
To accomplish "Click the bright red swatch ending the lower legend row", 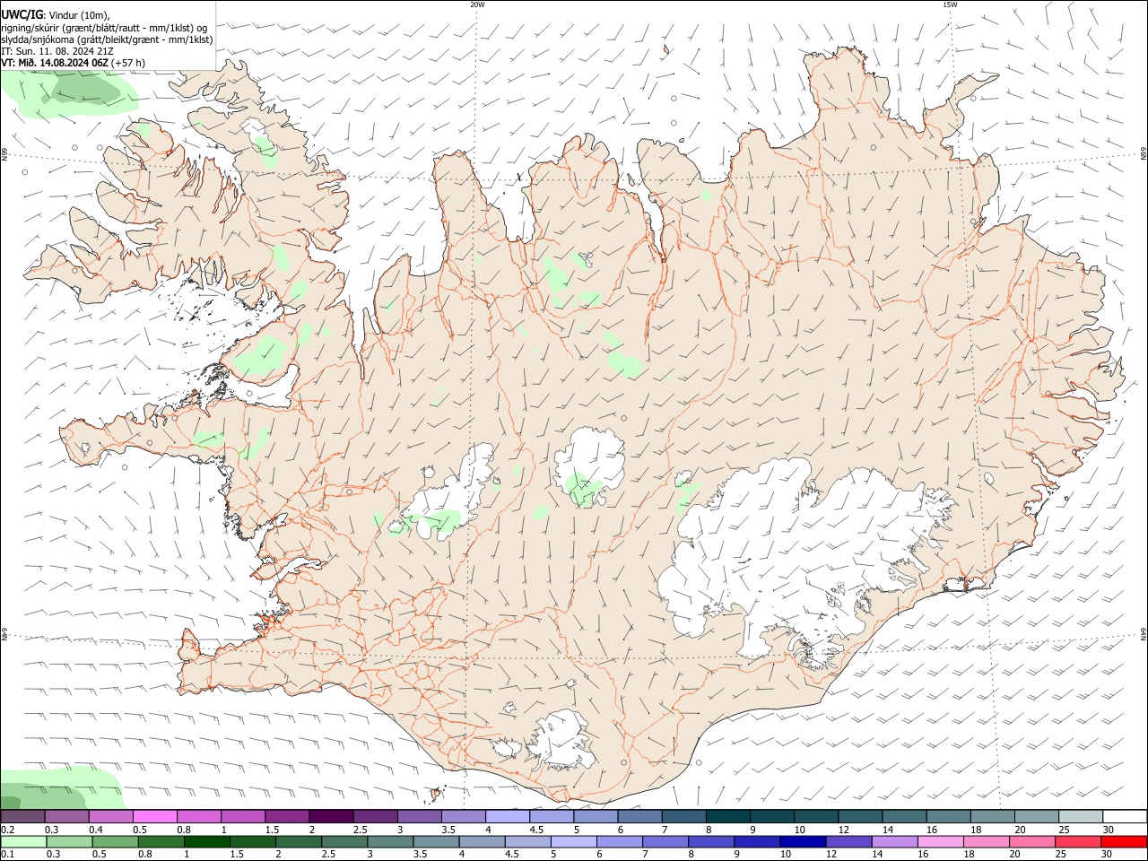I will pos(1124,842).
